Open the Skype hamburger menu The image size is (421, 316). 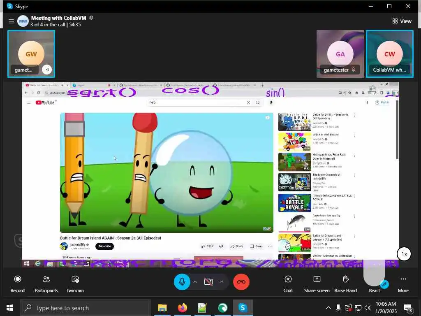11,21
